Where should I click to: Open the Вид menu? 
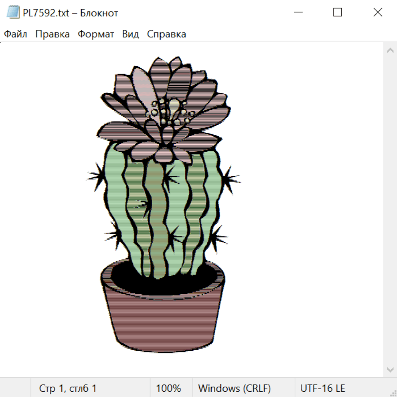tap(130, 34)
